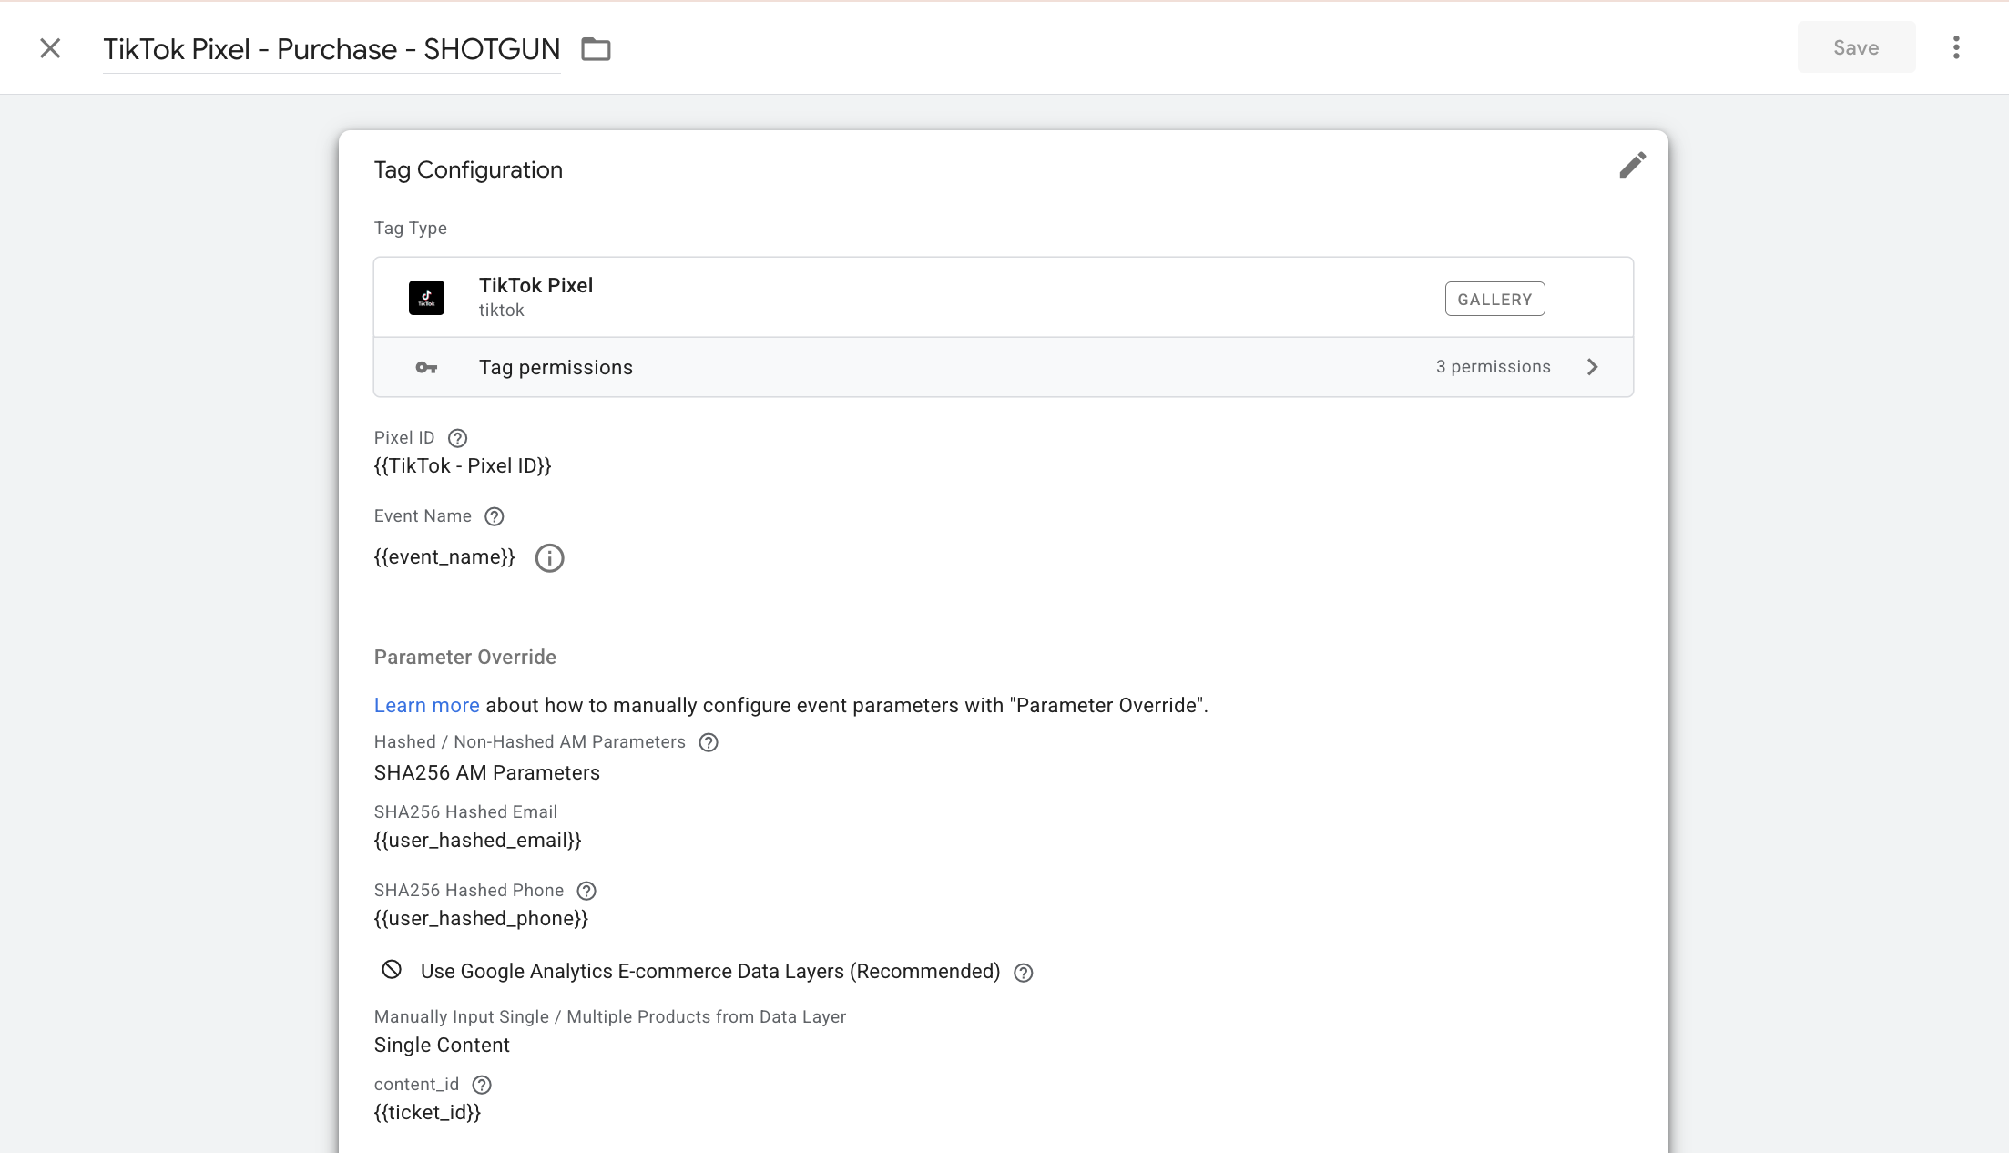This screenshot has height=1153, width=2009.
Task: Click the GALLERY badge button
Action: [x=1494, y=299]
